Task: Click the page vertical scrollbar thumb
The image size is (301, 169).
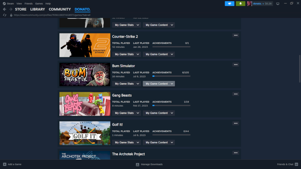Action: click(299, 69)
